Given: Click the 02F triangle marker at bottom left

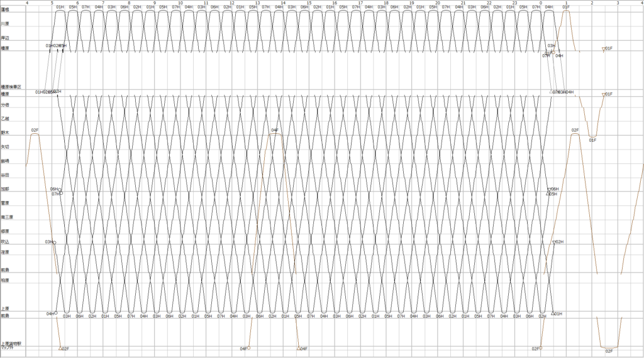Looking at the screenshot, I should click(x=60, y=348).
